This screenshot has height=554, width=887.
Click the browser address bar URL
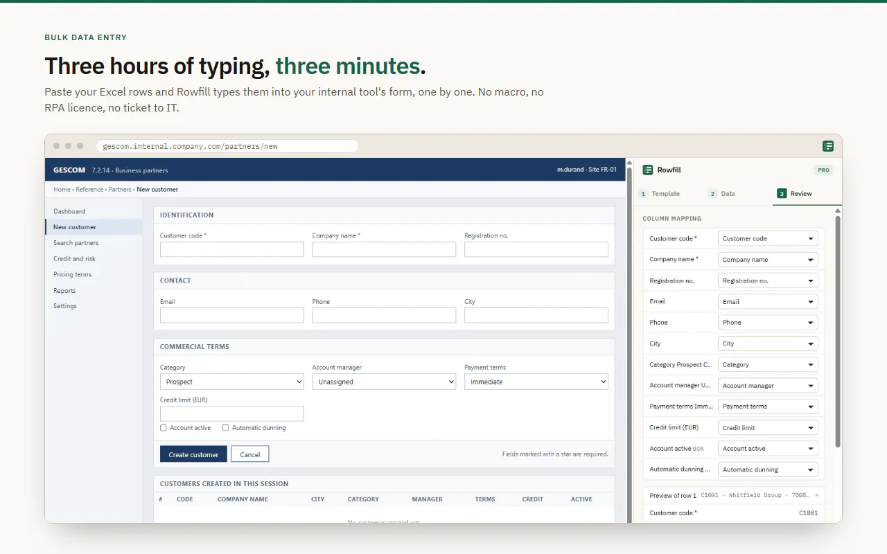[227, 146]
